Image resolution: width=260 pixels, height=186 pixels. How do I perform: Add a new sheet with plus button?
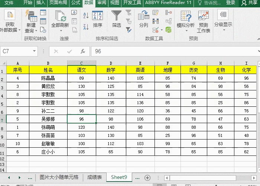tap(147, 177)
